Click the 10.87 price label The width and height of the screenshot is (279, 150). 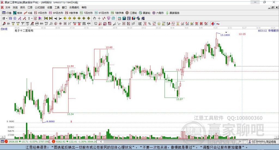pos(180,99)
